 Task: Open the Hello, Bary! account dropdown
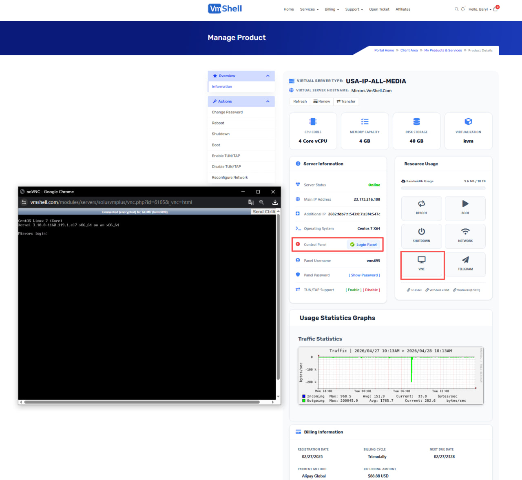[480, 9]
